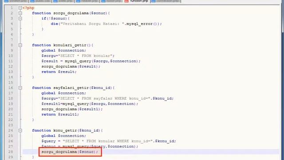The width and height of the screenshot is (284, 160).
Task: Click line number 7 in the gutter
Action: [12, 40]
